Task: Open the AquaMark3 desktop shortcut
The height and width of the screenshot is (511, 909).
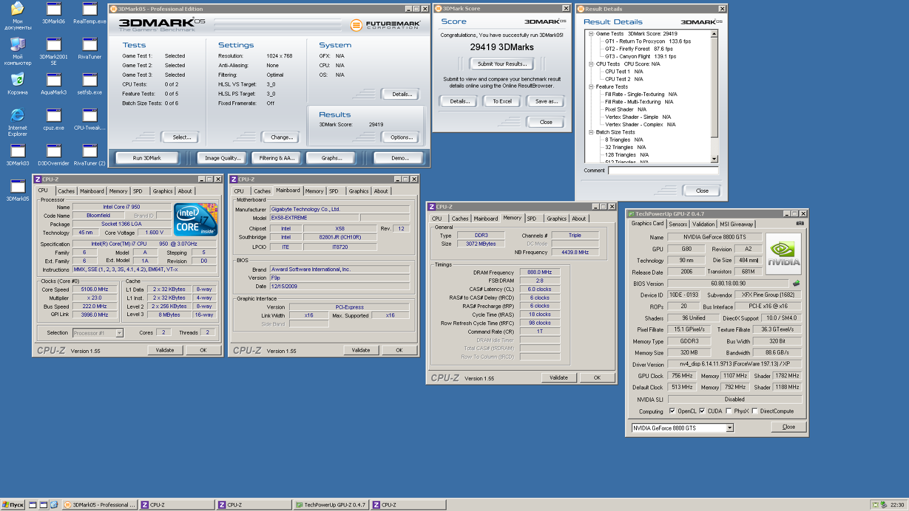Action: pos(53,84)
